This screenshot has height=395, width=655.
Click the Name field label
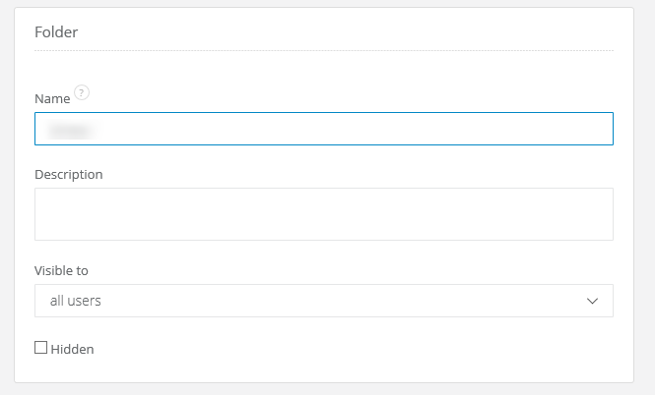(52, 99)
